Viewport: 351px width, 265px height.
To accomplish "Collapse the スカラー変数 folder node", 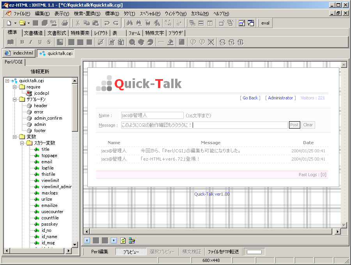I will 22,143.
